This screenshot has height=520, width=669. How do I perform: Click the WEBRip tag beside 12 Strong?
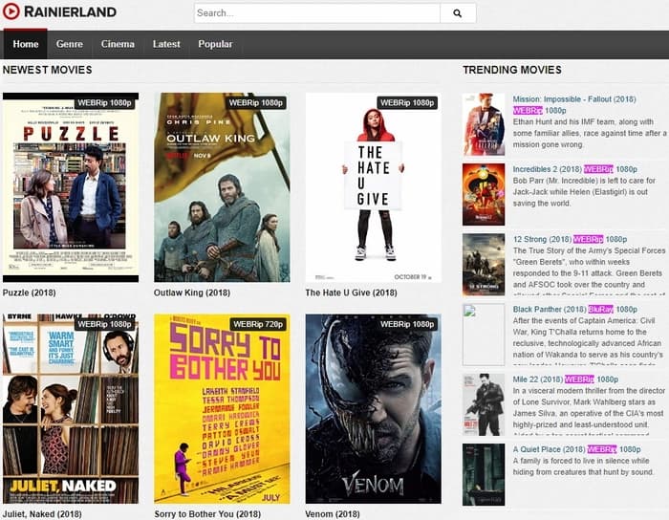(x=588, y=239)
